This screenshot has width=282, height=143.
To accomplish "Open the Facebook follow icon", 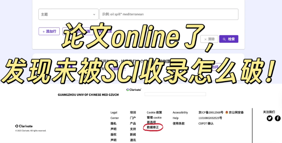I will (277, 118).
